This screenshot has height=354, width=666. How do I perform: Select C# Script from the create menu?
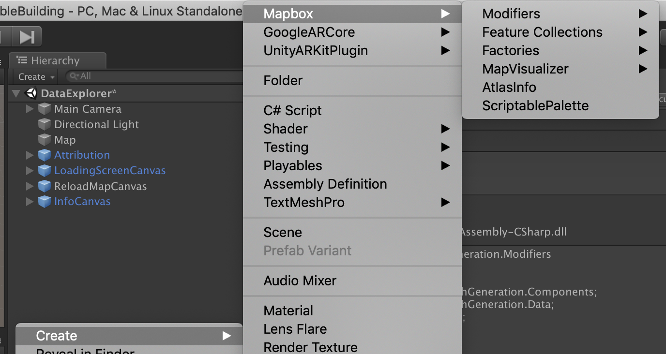(x=292, y=110)
